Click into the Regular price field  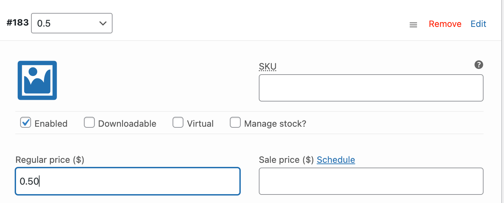coord(128,181)
